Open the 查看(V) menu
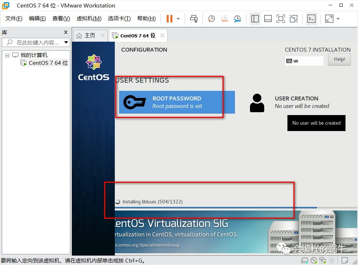The width and height of the screenshot is (358, 265). (61, 19)
